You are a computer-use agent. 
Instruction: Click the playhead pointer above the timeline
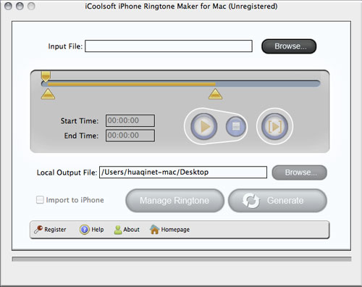[46, 77]
